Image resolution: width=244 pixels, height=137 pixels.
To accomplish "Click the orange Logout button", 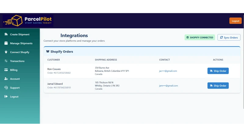I will (235, 21).
